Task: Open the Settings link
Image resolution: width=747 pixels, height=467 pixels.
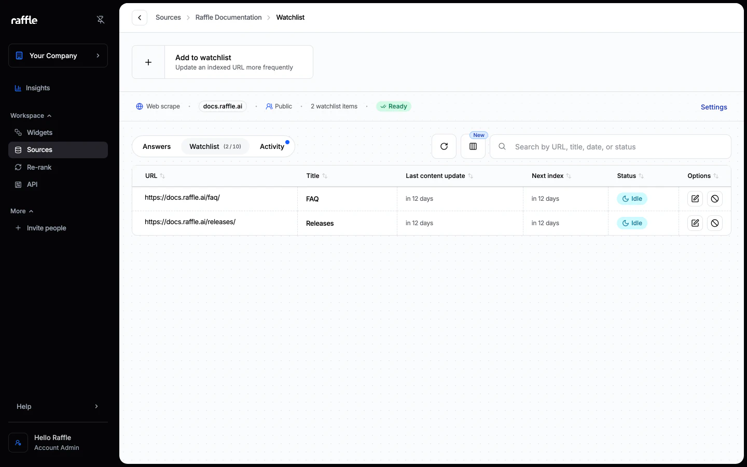Action: (714, 107)
